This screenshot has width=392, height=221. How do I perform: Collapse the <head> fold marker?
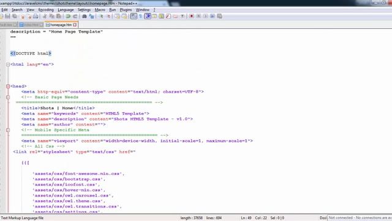(x=8, y=86)
